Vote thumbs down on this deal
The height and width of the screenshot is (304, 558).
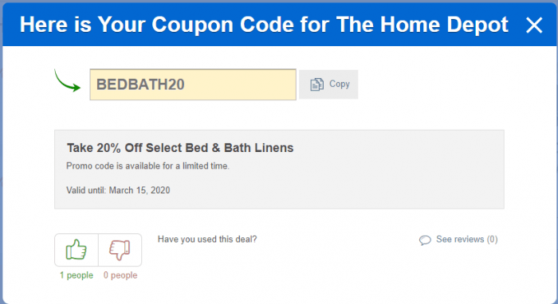point(120,250)
